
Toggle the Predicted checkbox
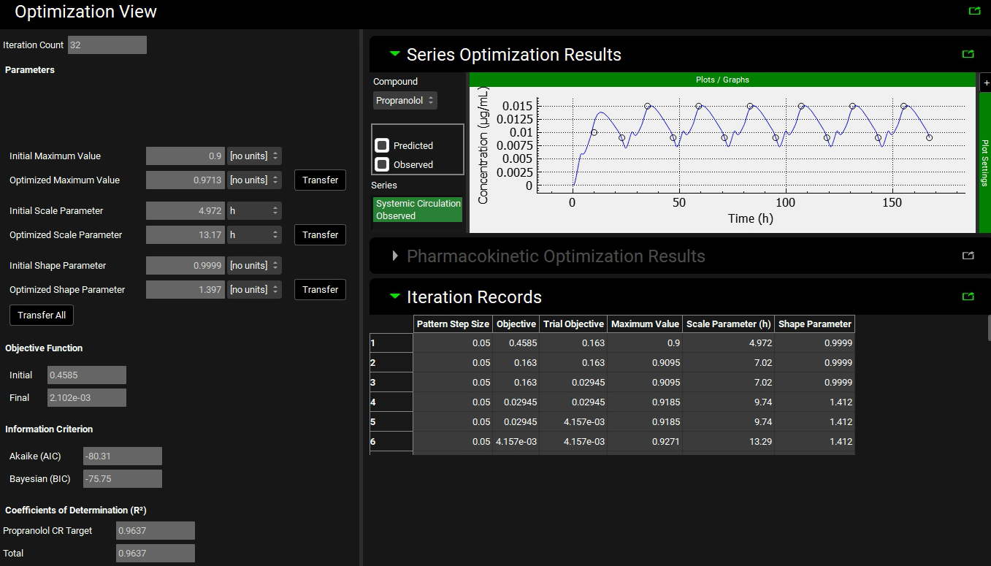[x=382, y=145]
